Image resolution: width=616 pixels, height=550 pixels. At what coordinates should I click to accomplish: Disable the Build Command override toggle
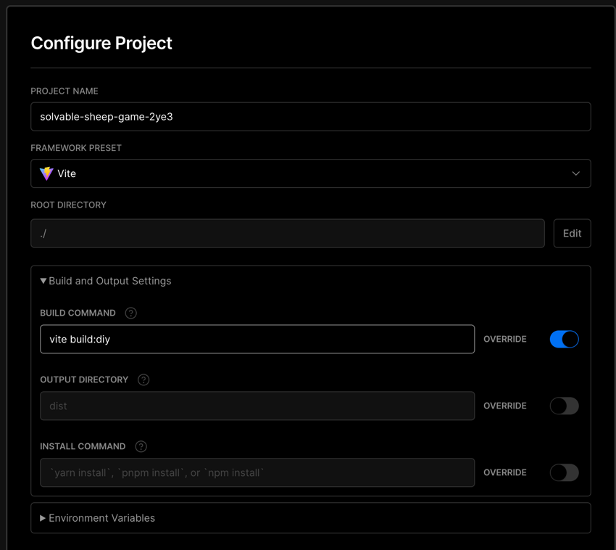564,340
